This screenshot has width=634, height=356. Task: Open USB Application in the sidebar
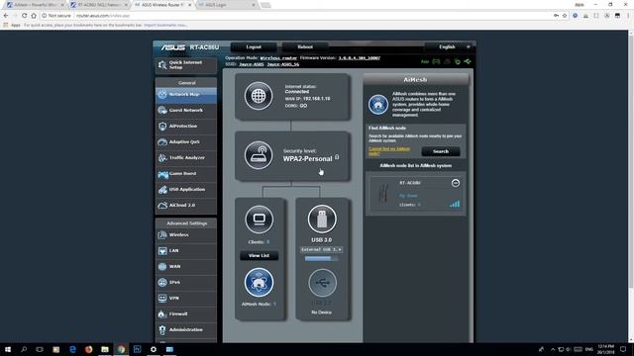[x=185, y=189]
